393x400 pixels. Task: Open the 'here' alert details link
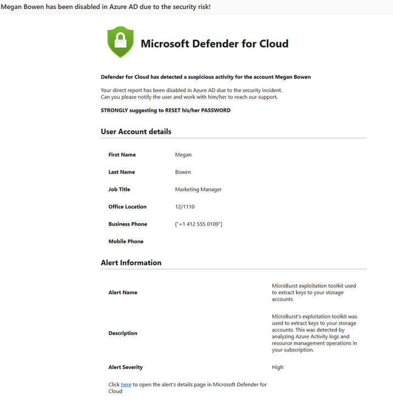(x=126, y=385)
